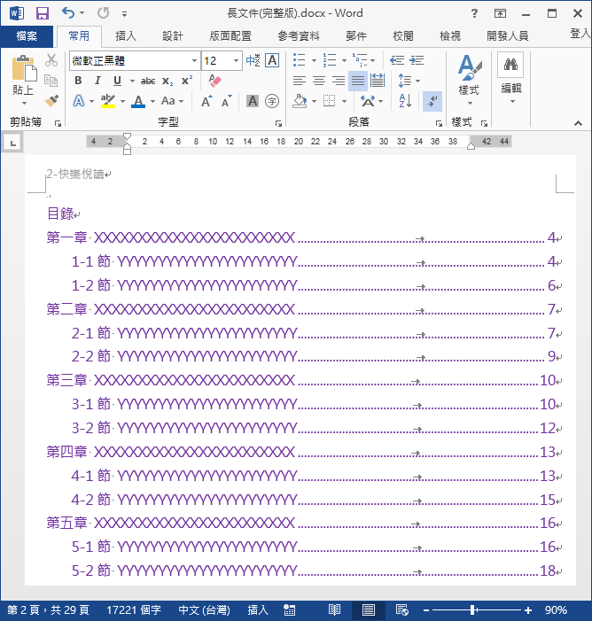Screen dimensions: 592x621
Task: Open the phonetic guide icon
Action: (253, 60)
